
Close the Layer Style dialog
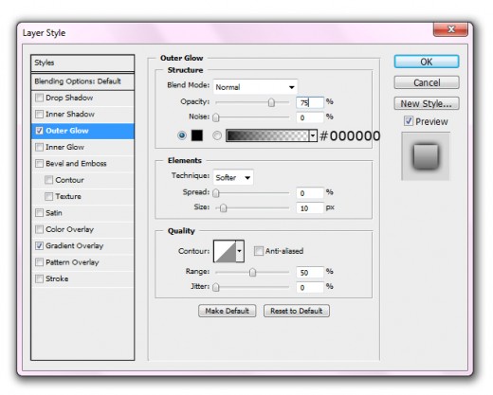click(x=450, y=29)
